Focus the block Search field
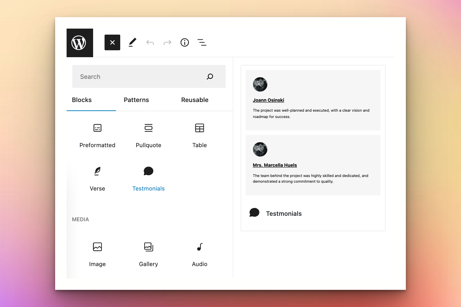 pos(139,76)
